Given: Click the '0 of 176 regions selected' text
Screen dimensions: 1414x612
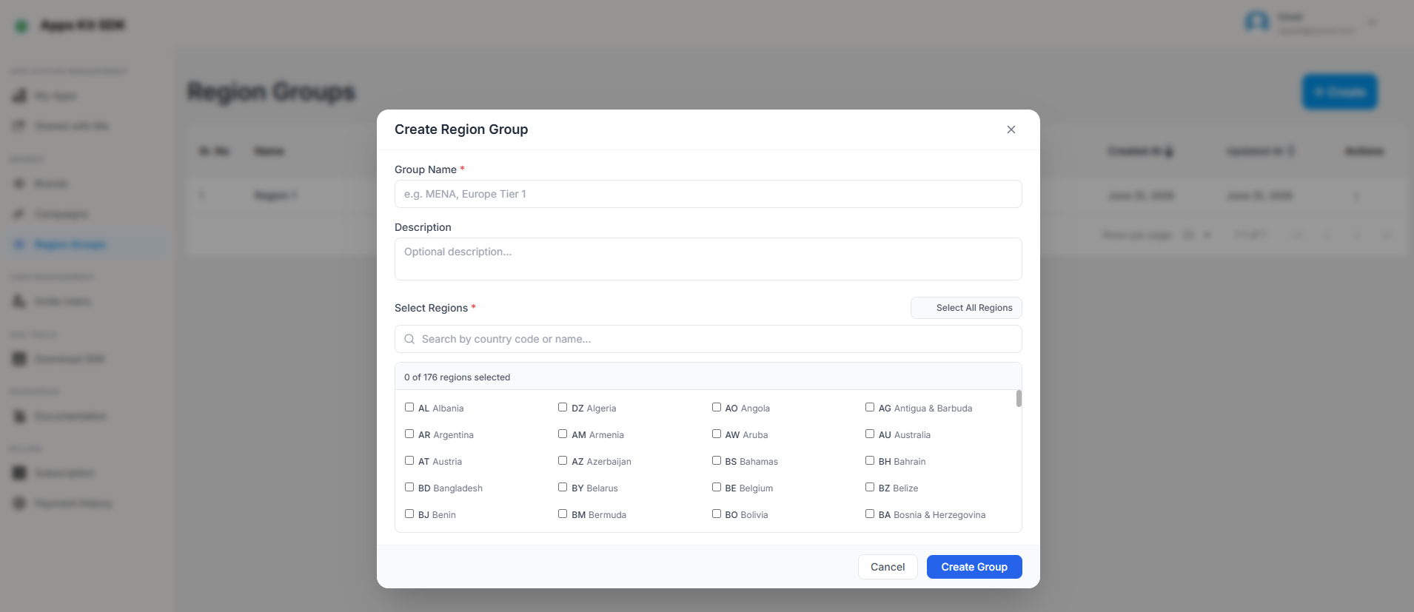Looking at the screenshot, I should click(457, 377).
